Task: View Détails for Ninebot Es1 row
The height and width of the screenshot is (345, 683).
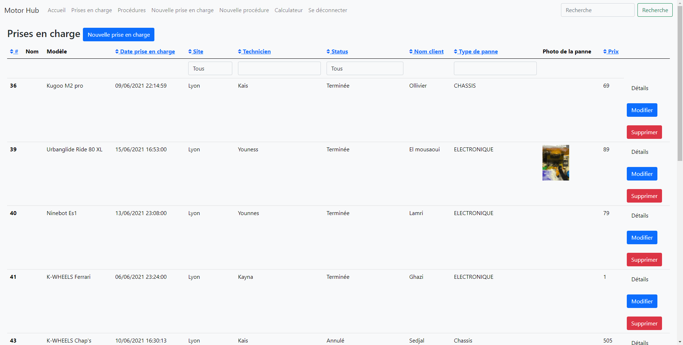Action: (x=640, y=216)
